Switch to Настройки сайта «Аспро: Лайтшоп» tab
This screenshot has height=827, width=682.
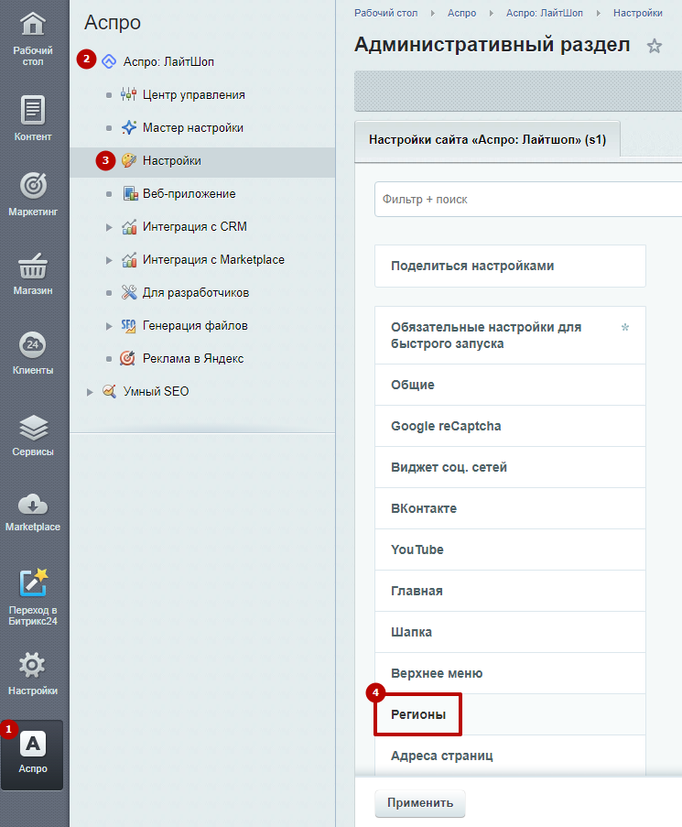(488, 140)
